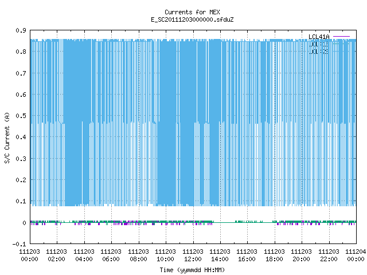Click the y-axis tick label "-0.1"

tap(19, 244)
